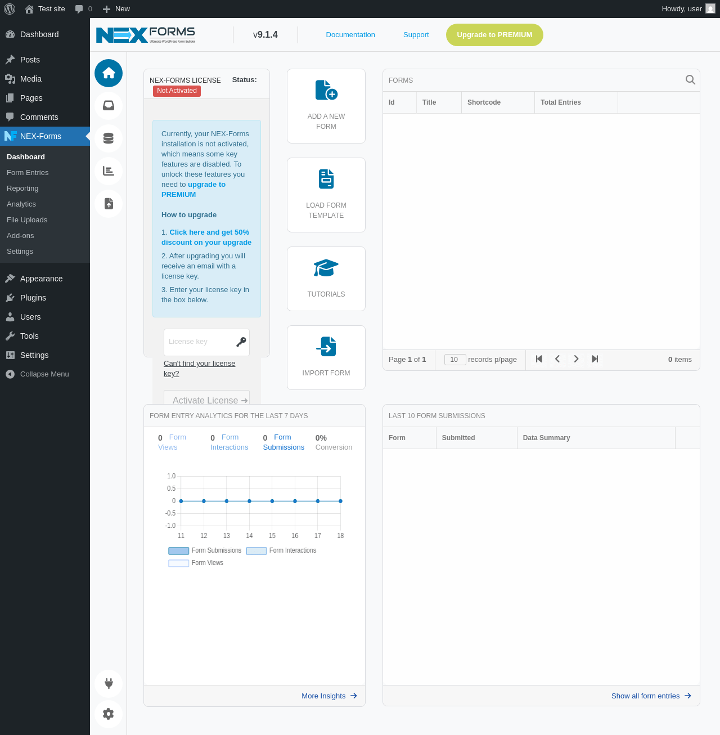720x735 pixels.
Task: Toggle Form Submissions legend swatch
Action: [x=178, y=551]
